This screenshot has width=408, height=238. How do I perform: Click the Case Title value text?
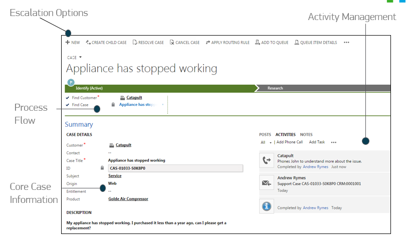click(137, 160)
